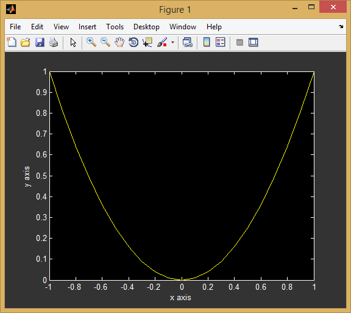351x313 pixels.
Task: Select the Brush data tool
Action: 162,42
